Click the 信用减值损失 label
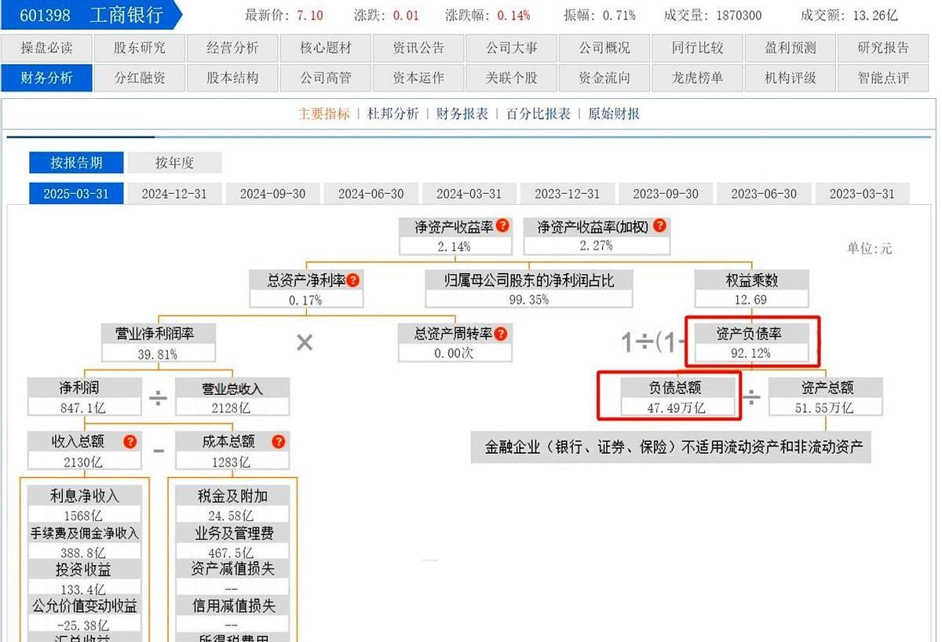This screenshot has height=642, width=942. click(x=233, y=606)
